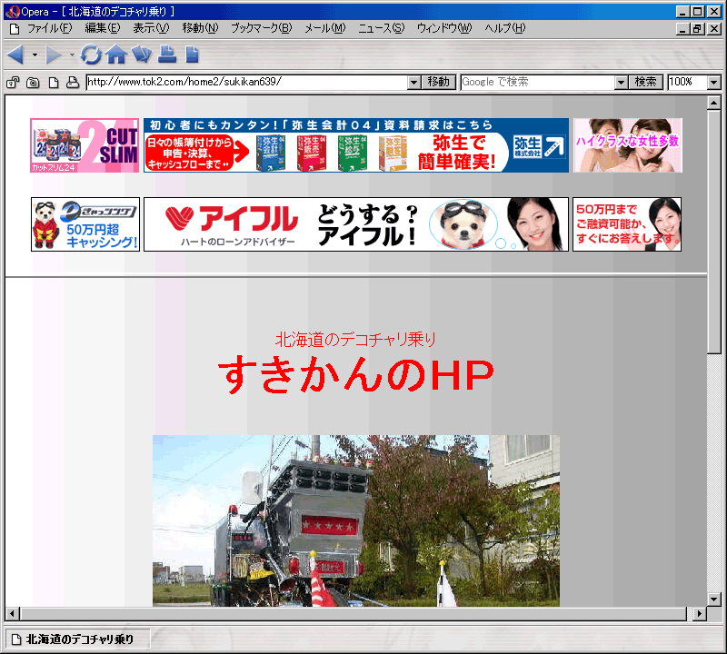This screenshot has height=654, width=727.
Task: Toggle the lock/security icon in address bar
Action: pos(13,83)
